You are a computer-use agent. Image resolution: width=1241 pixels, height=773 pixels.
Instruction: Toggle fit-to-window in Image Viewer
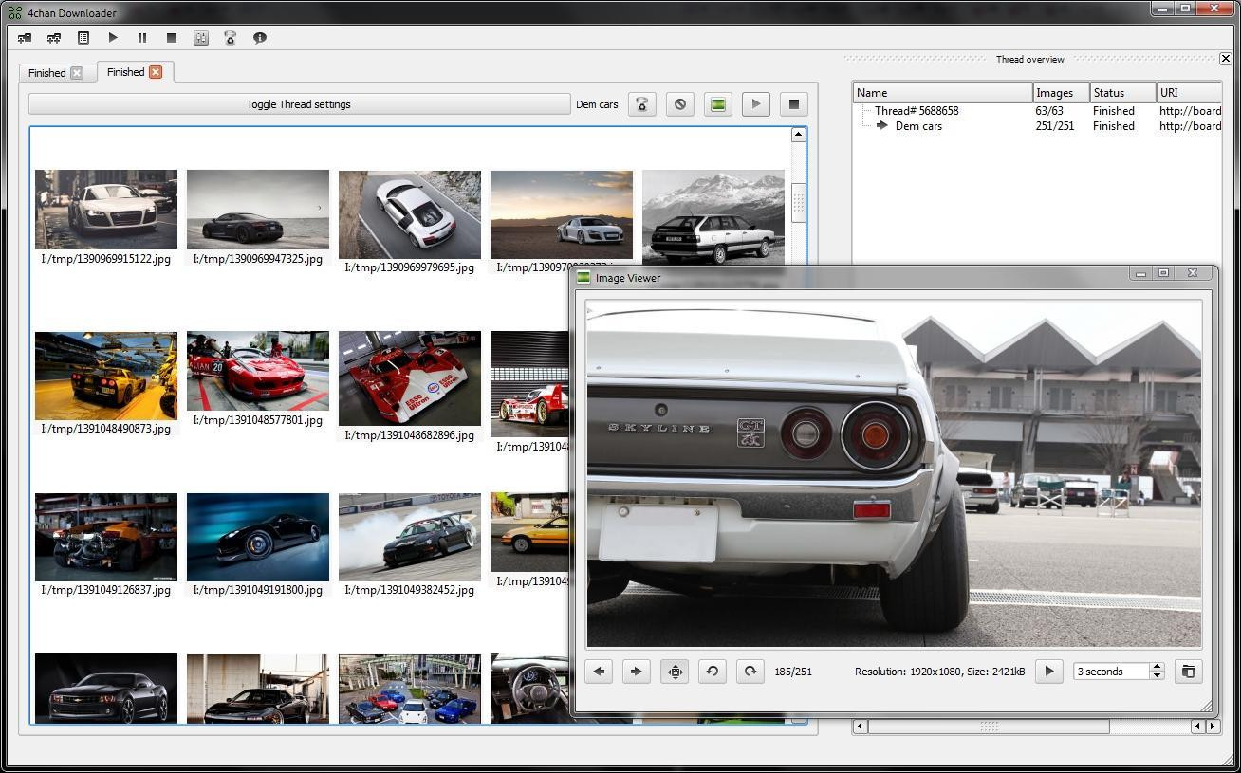pyautogui.click(x=675, y=672)
